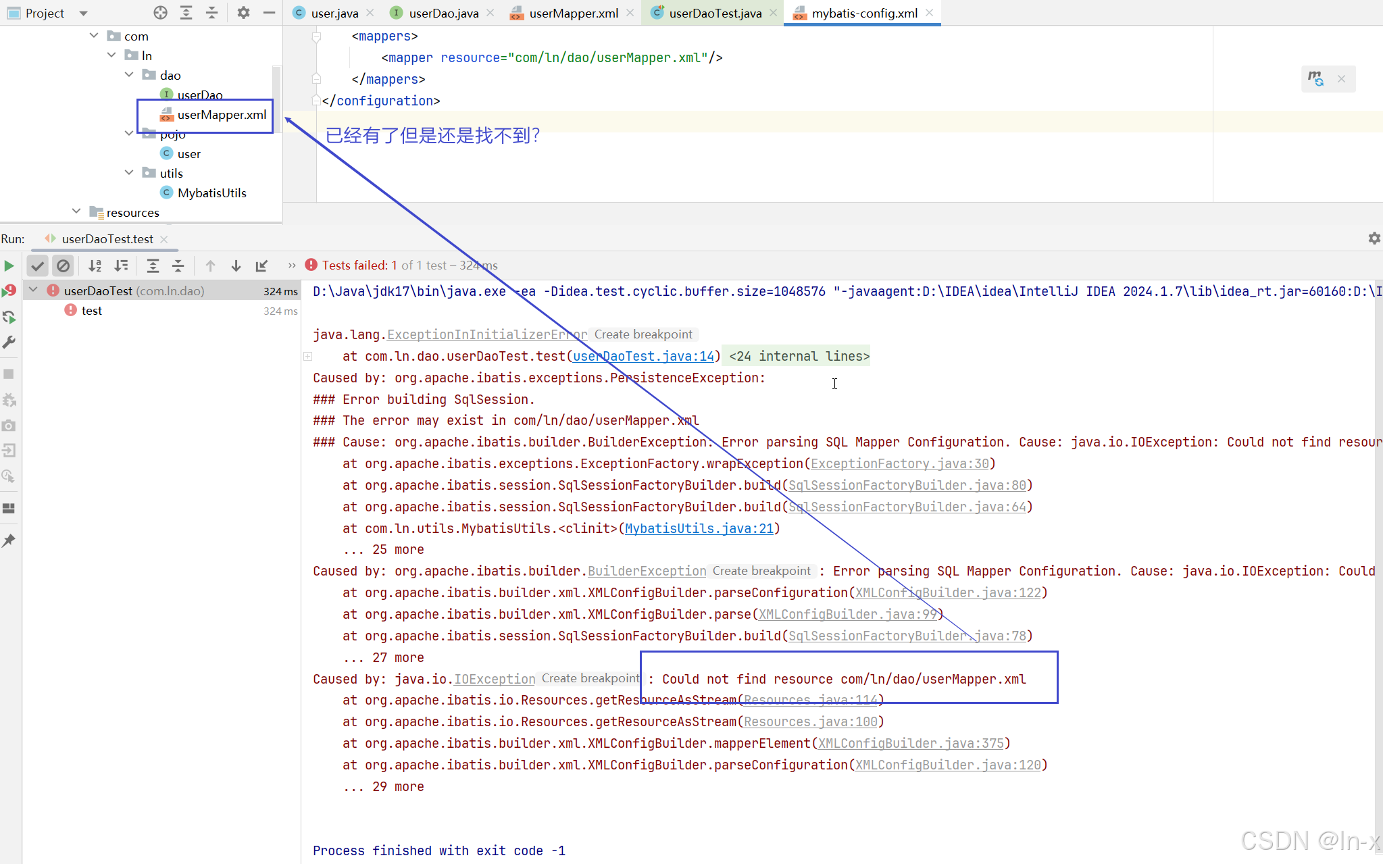The height and width of the screenshot is (864, 1383).
Task: Sort test results by duration
Action: pyautogui.click(x=122, y=265)
